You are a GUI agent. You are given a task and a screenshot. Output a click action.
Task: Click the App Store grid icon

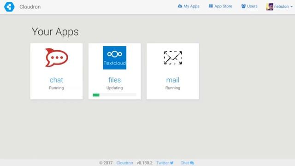tap(211, 6)
